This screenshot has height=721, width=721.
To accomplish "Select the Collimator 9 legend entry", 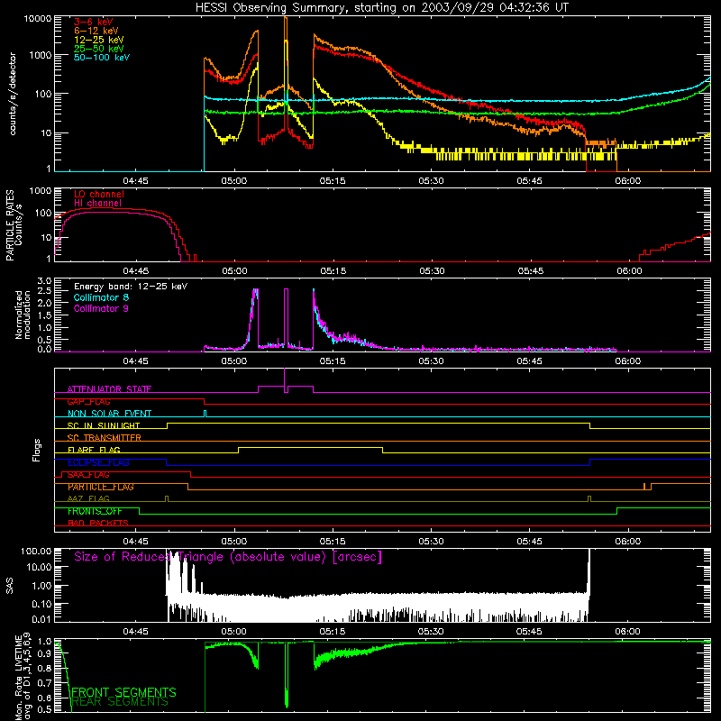I will pos(101,308).
